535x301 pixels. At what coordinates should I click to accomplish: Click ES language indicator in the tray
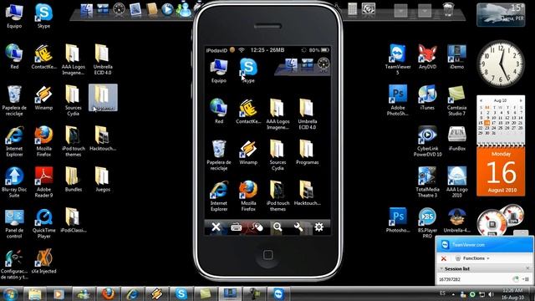pyautogui.click(x=442, y=293)
